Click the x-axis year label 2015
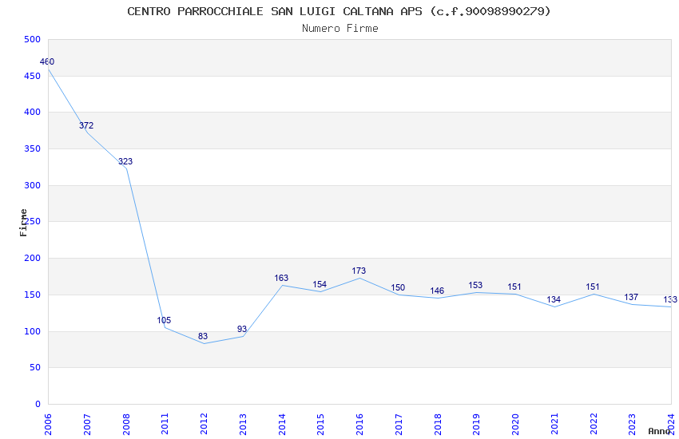The height and width of the screenshot is (439, 679). point(320,424)
